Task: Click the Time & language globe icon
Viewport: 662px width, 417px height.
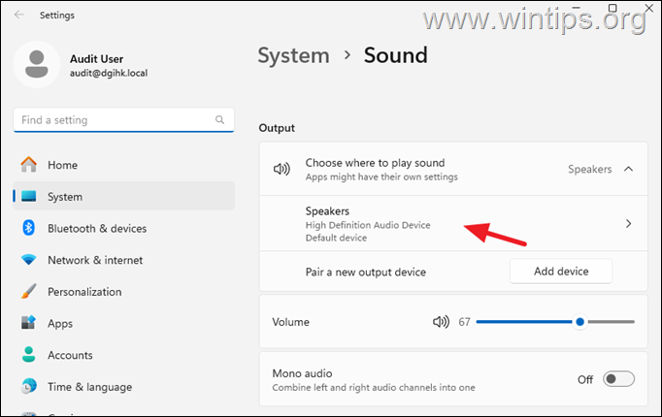Action: [x=29, y=387]
